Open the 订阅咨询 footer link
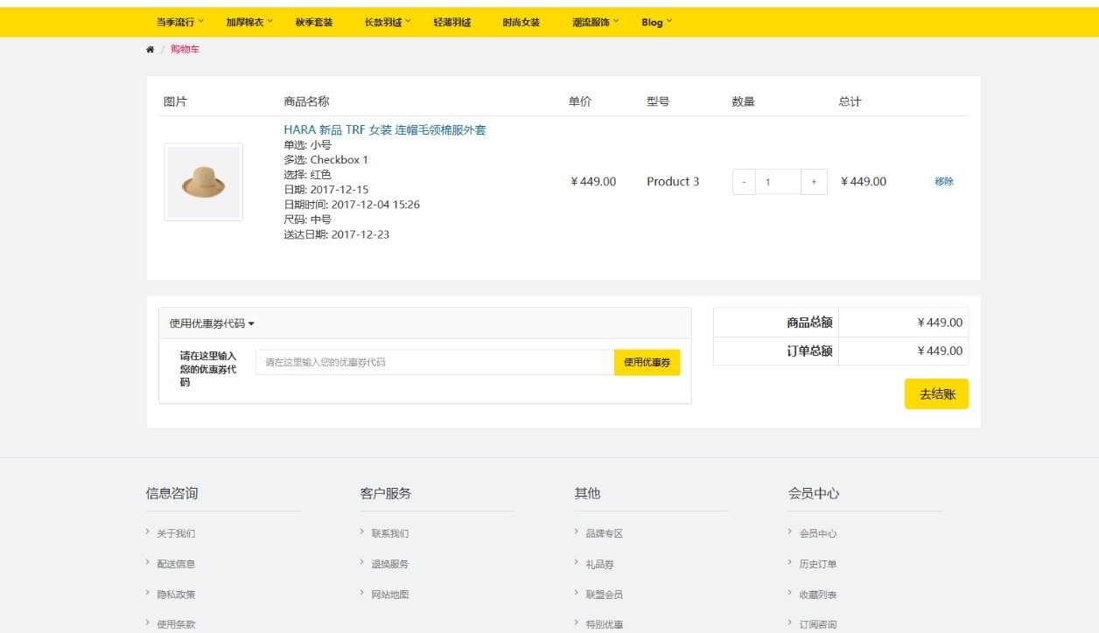This screenshot has width=1099, height=633. point(817,624)
